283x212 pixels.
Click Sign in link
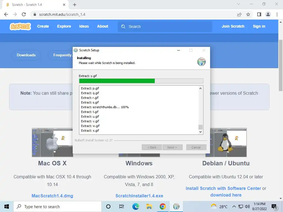tap(259, 26)
